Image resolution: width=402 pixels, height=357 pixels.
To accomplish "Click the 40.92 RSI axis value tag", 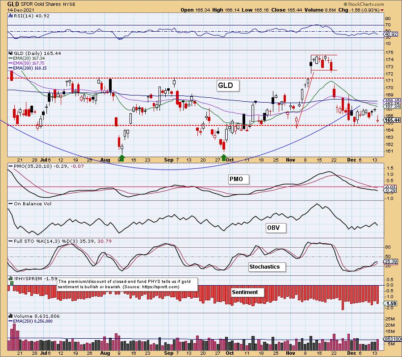I will pyautogui.click(x=391, y=34).
